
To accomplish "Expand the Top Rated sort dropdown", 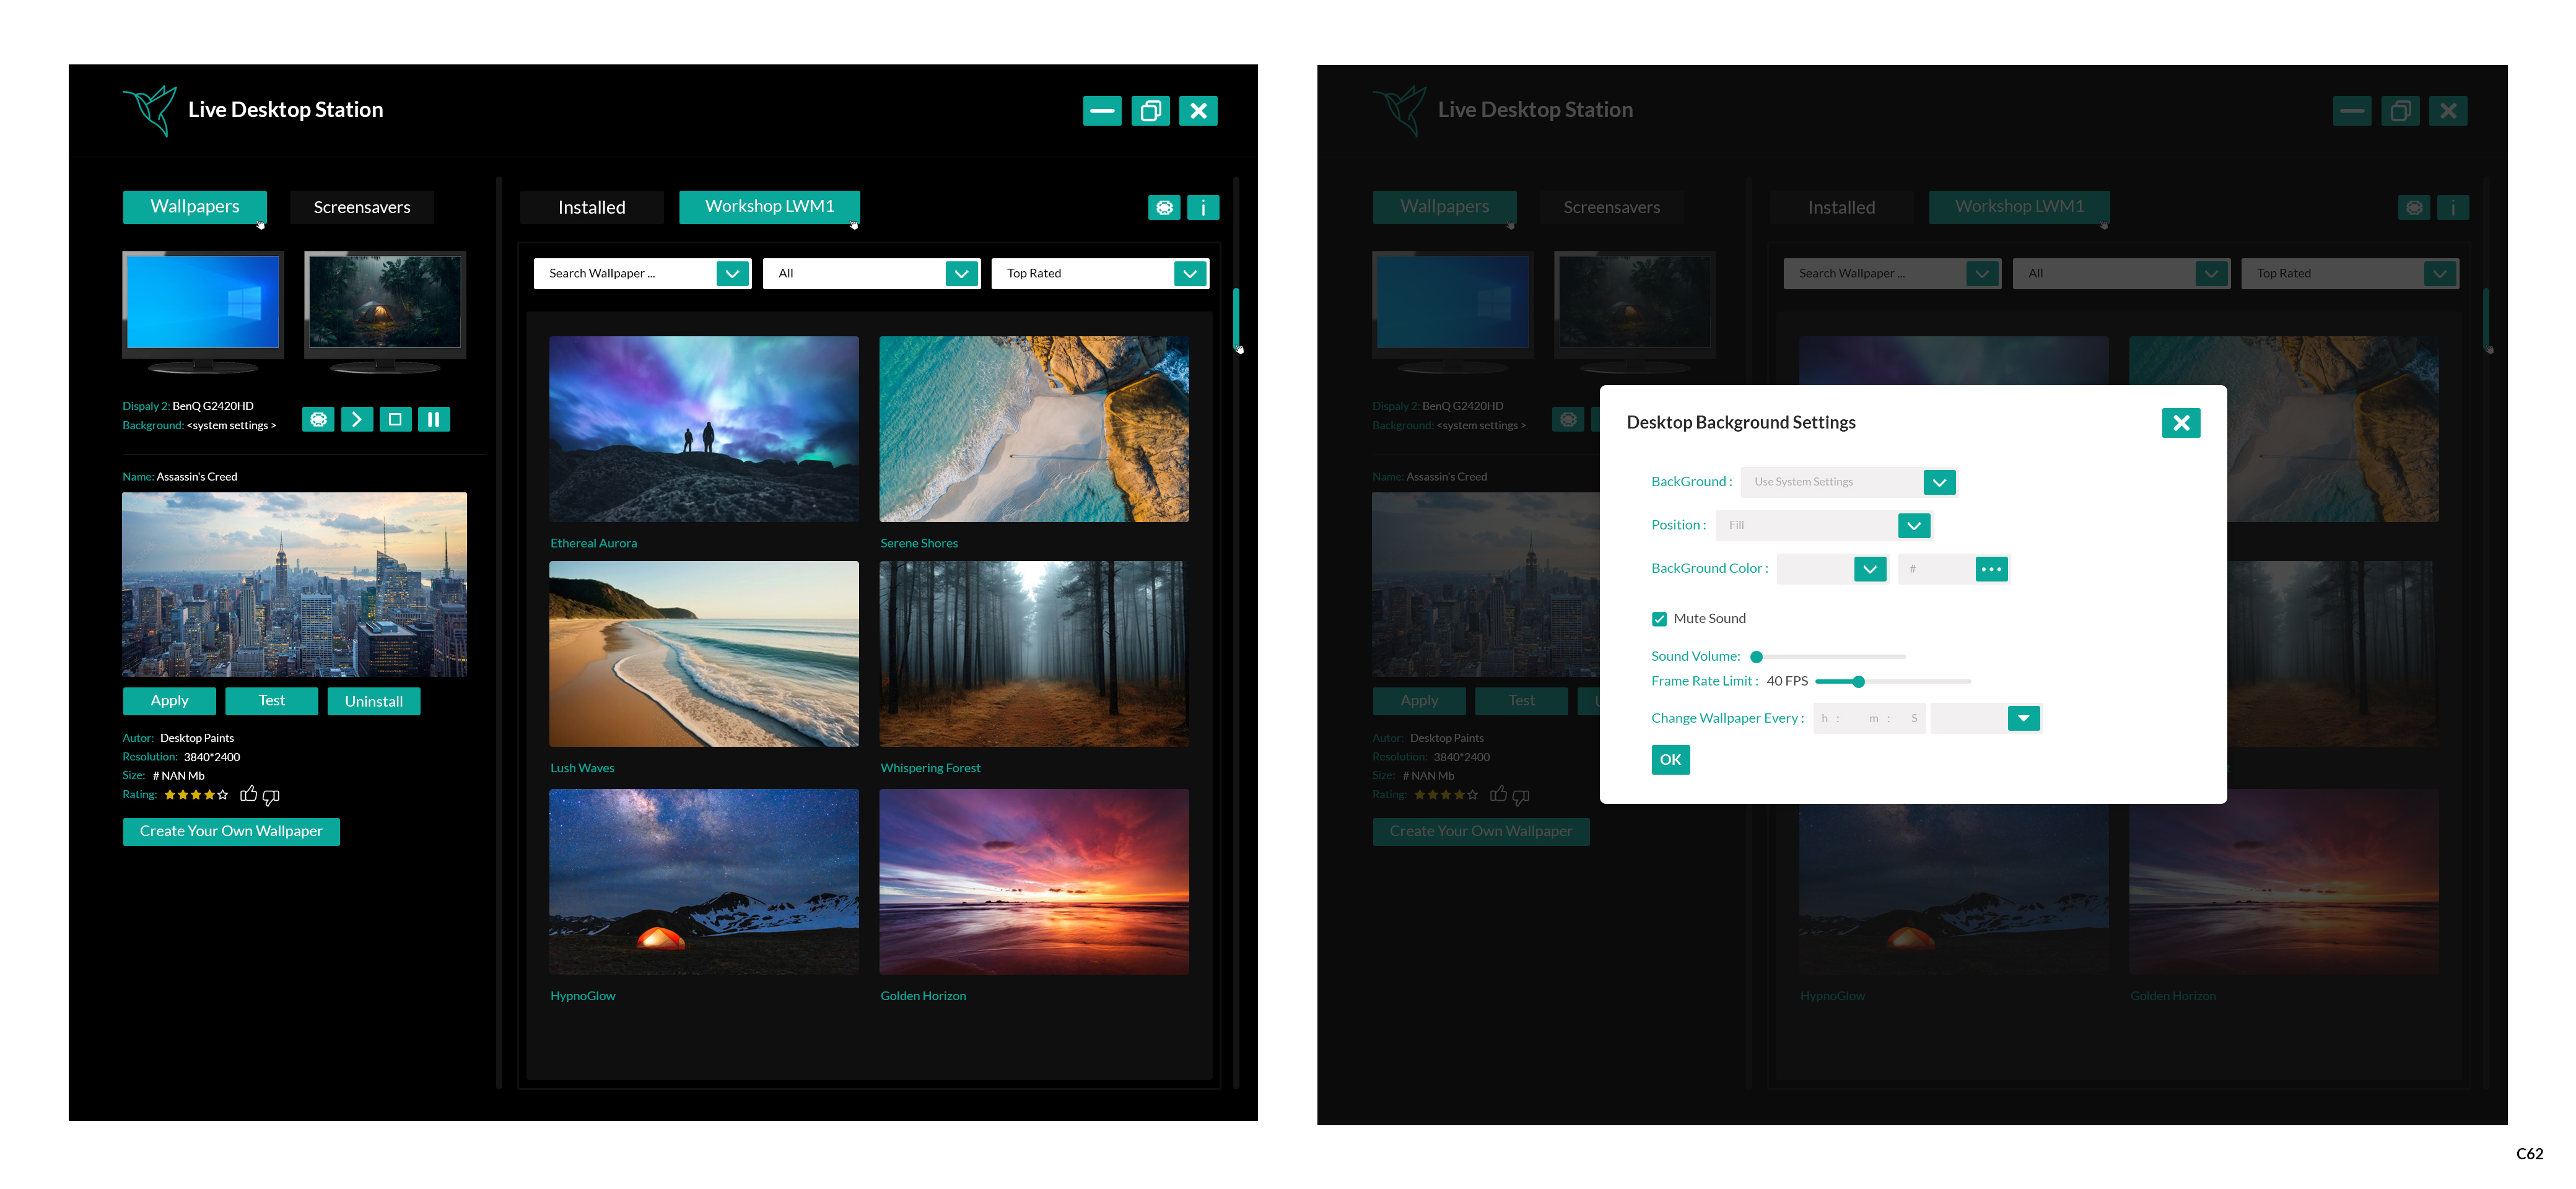I will point(1189,273).
